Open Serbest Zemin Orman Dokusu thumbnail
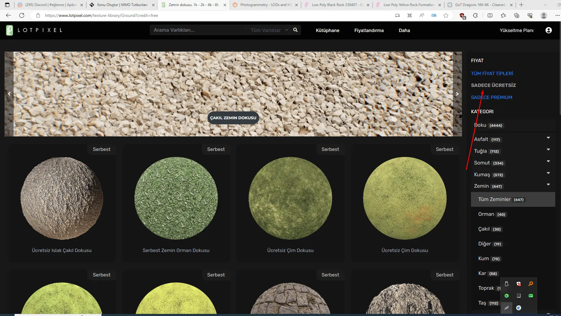This screenshot has width=561, height=316. [x=176, y=198]
